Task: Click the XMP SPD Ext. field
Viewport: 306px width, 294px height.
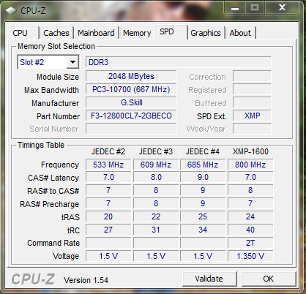Action: pos(252,116)
